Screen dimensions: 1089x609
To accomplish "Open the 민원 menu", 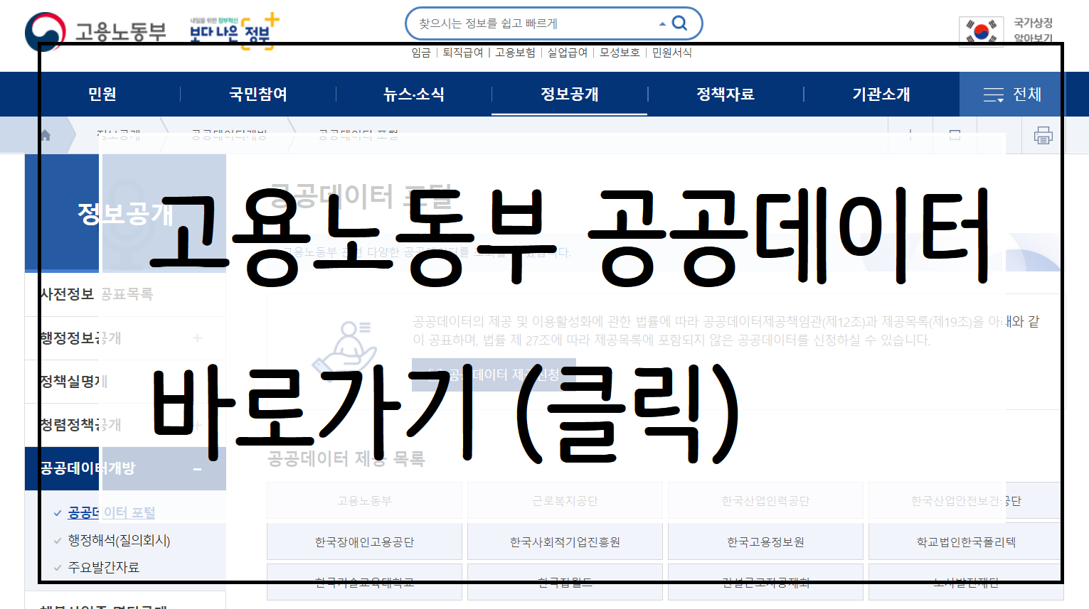I will pos(102,94).
